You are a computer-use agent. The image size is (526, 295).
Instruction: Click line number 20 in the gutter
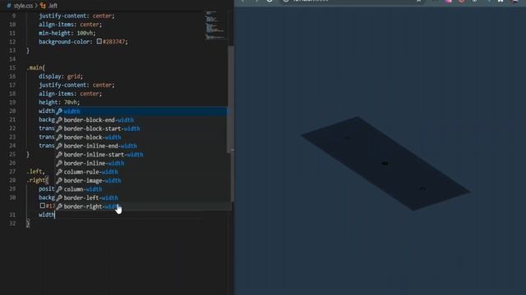pyautogui.click(x=12, y=111)
